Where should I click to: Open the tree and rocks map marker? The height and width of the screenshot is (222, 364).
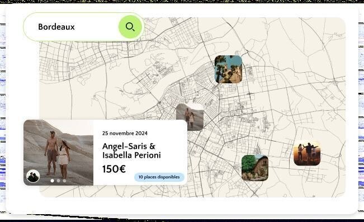click(228, 69)
